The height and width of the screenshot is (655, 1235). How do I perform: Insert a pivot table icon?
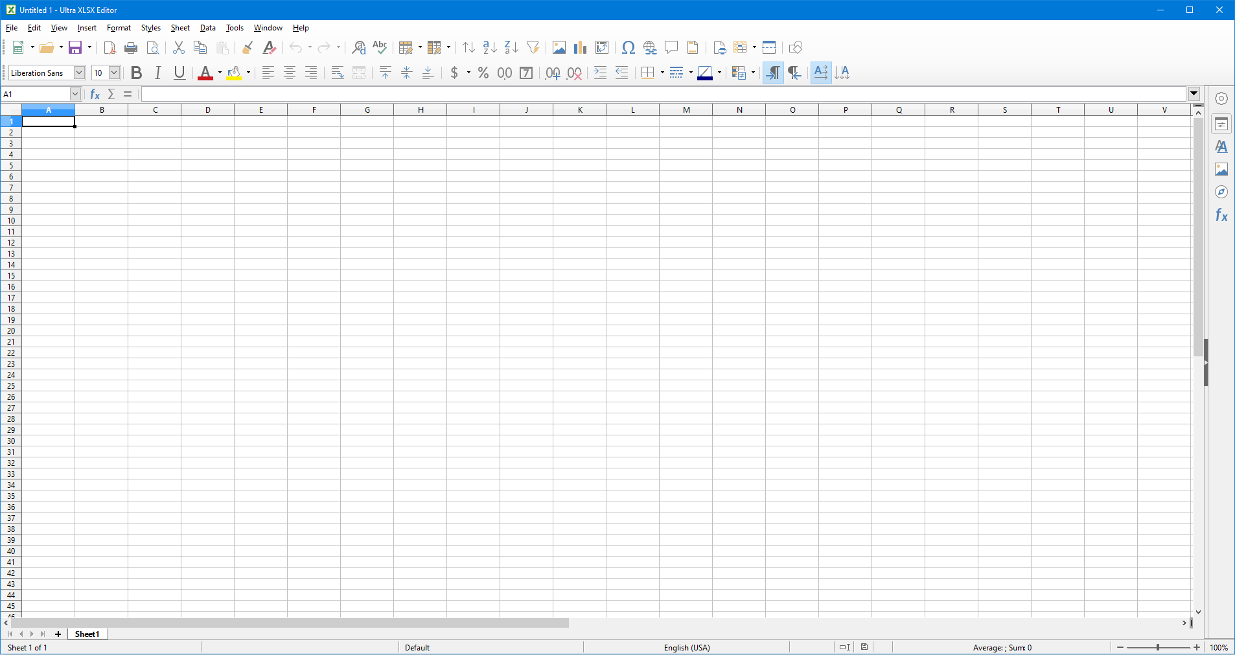(602, 47)
